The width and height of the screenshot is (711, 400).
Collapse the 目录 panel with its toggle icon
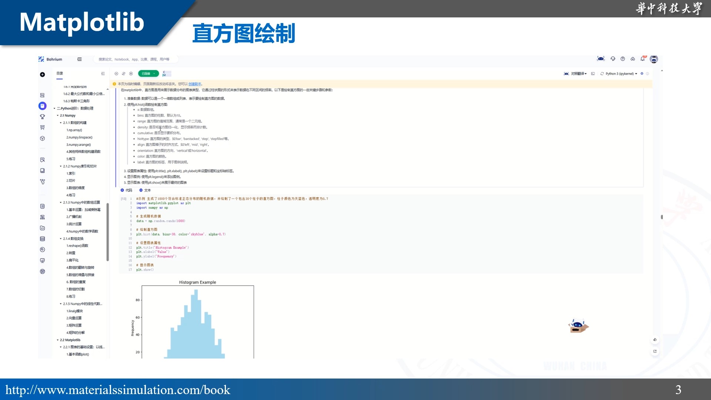coord(103,73)
